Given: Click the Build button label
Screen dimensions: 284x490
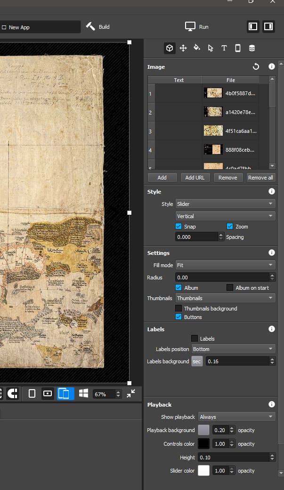Looking at the screenshot, I should [104, 27].
